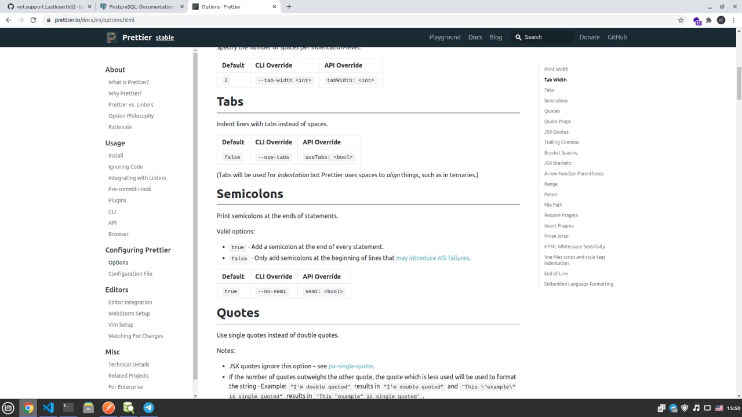Select the Options - Prettier tab

(x=233, y=6)
